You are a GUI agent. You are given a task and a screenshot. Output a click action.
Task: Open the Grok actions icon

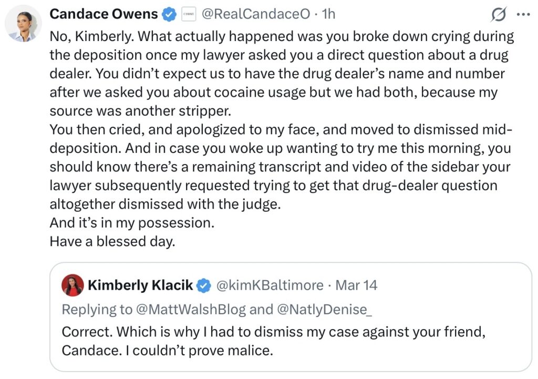coord(498,15)
